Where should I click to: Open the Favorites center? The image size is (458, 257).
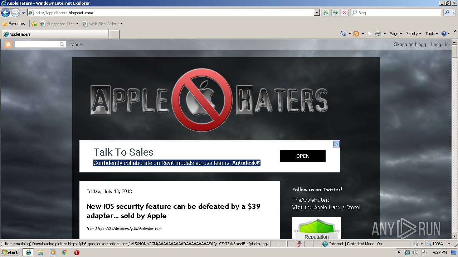(x=14, y=24)
